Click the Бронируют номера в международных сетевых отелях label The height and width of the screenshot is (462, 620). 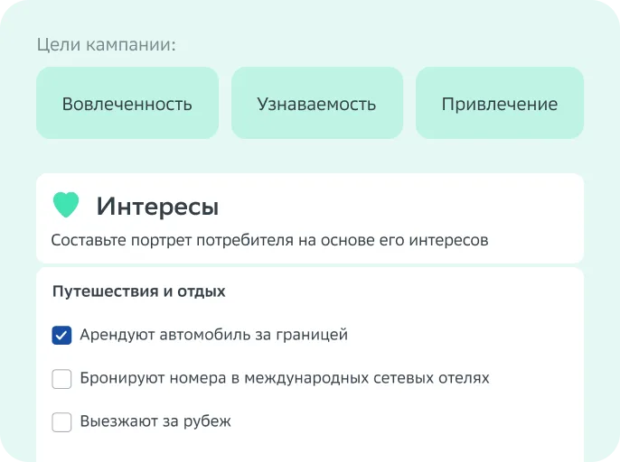point(285,378)
